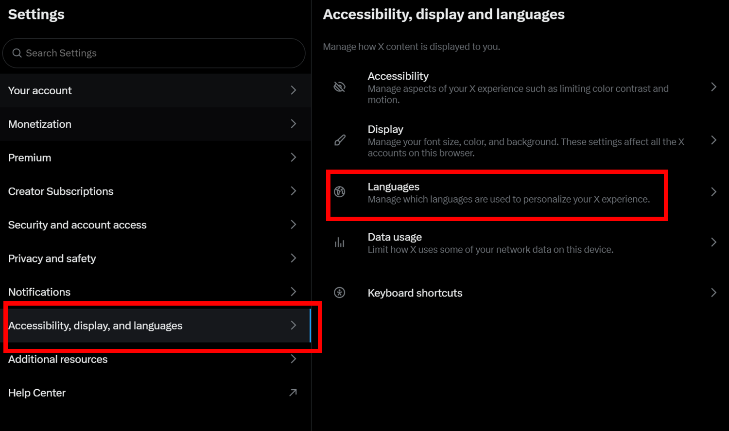The height and width of the screenshot is (431, 729).
Task: Click chevron at right of Display row
Action: pyautogui.click(x=713, y=140)
